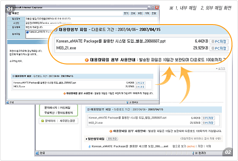Click the 완료 status icon in window 02
Viewport: 238px width, 161px height.
[x=37, y=153]
